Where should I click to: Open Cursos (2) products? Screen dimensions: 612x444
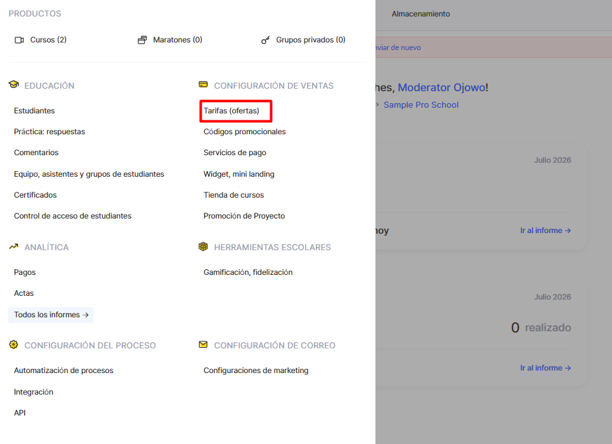coord(48,40)
